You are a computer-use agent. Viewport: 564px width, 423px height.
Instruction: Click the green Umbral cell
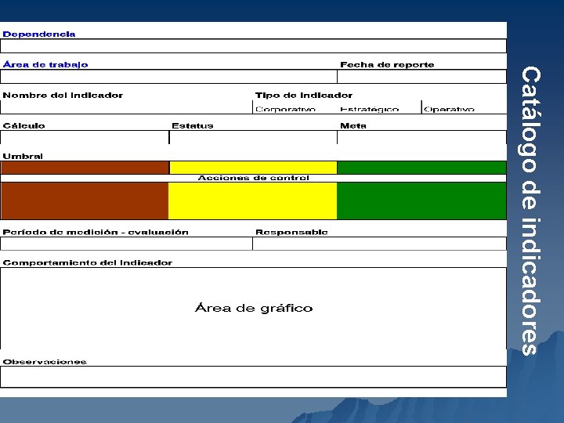coord(421,168)
